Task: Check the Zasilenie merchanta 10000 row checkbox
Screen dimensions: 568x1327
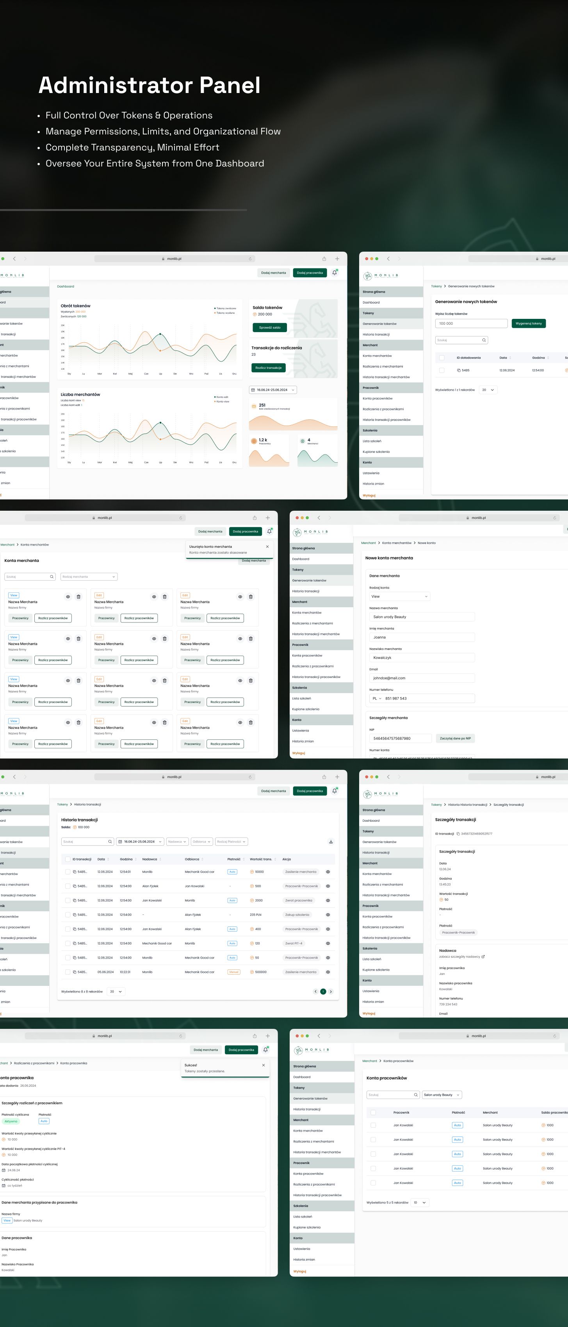Action: (x=68, y=872)
